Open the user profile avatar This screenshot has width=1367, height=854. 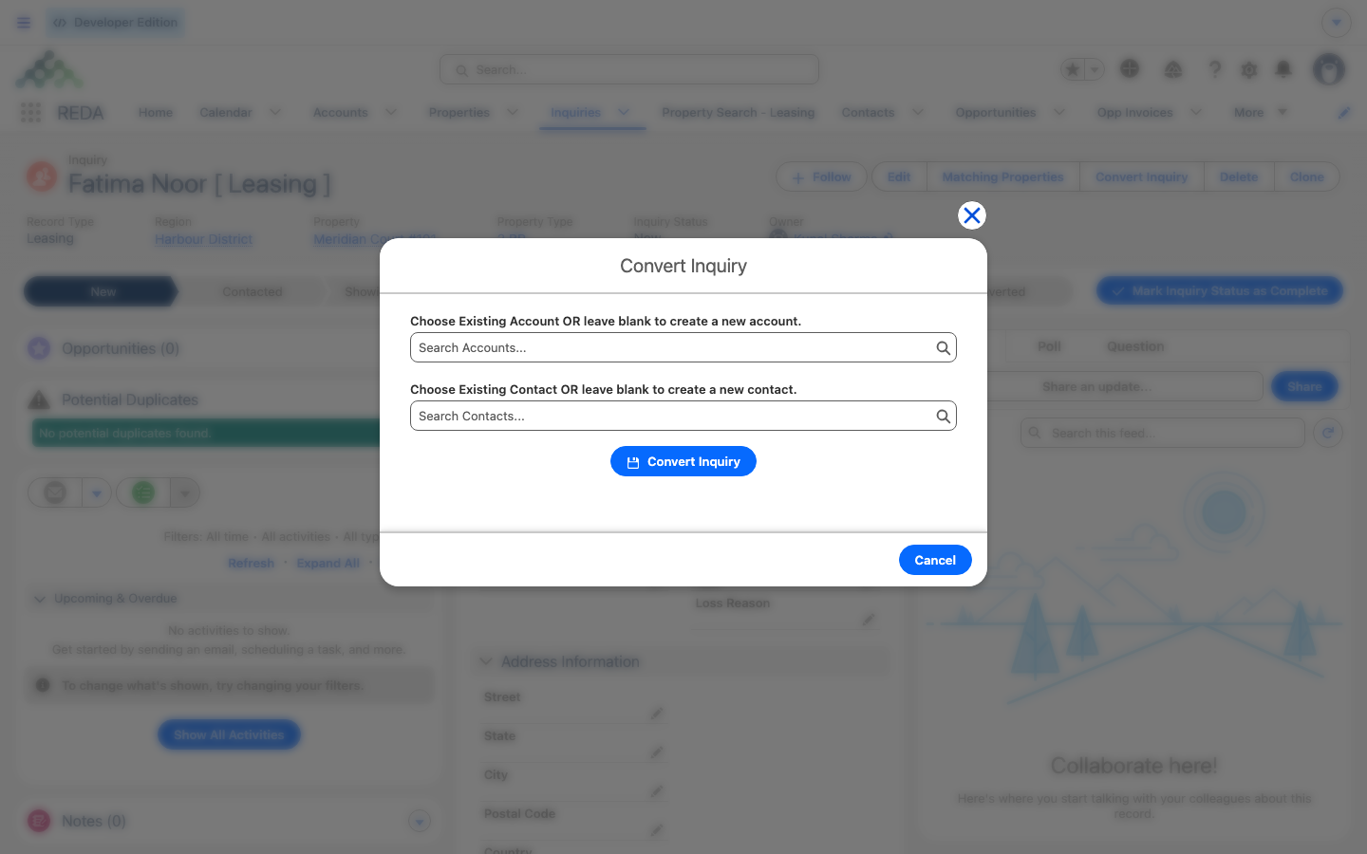[x=1329, y=69]
